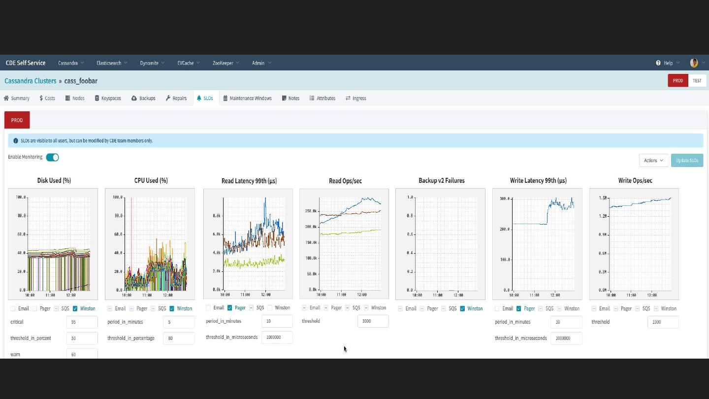Uncheck Pager under Read Latency 99th
Viewport: 709px width, 399px height.
pos(230,308)
